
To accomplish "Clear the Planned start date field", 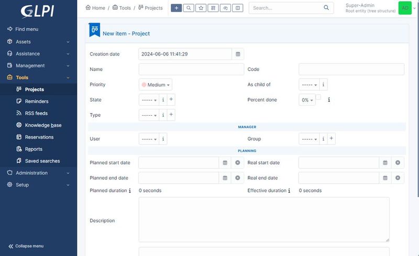I will (238, 162).
